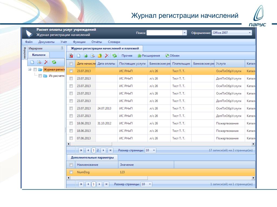Click the journal horizontal scrollbar right arrow
The image size is (277, 207).
253,144
